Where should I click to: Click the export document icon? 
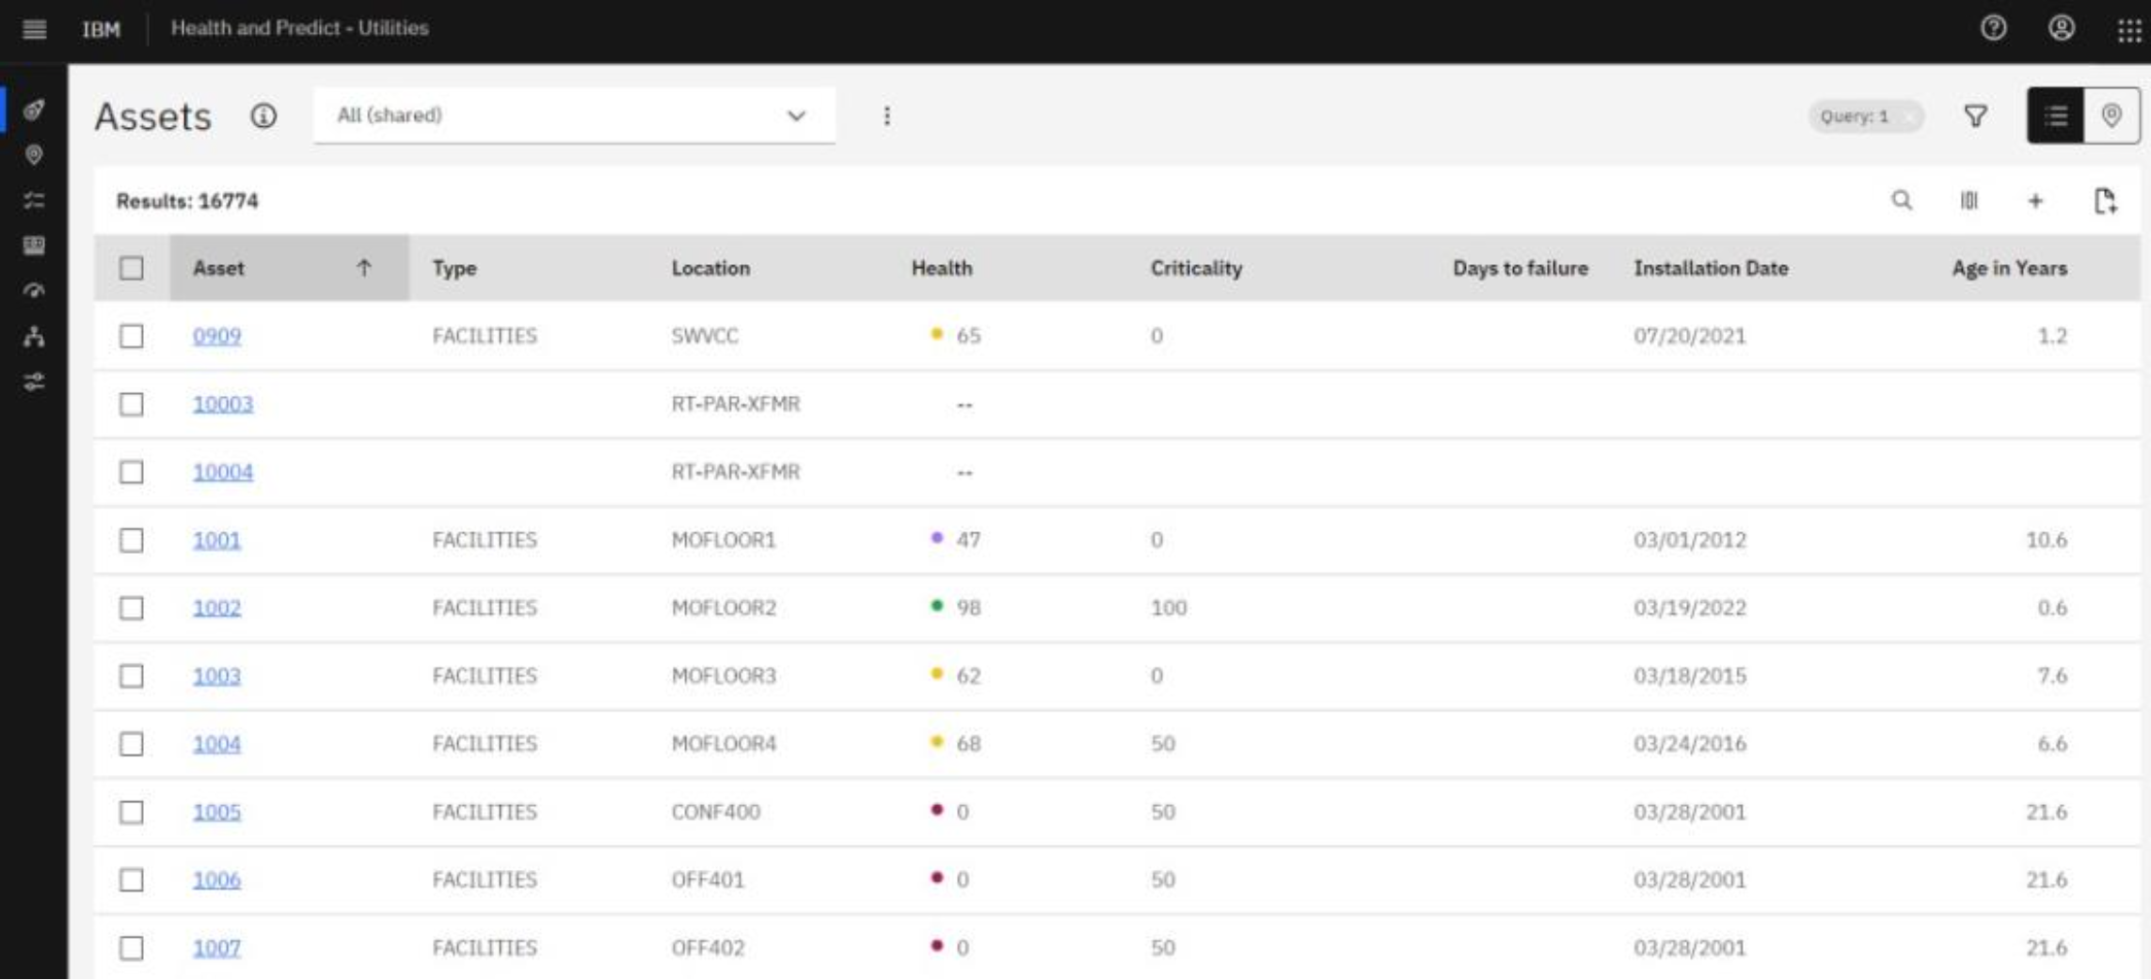pos(2105,200)
